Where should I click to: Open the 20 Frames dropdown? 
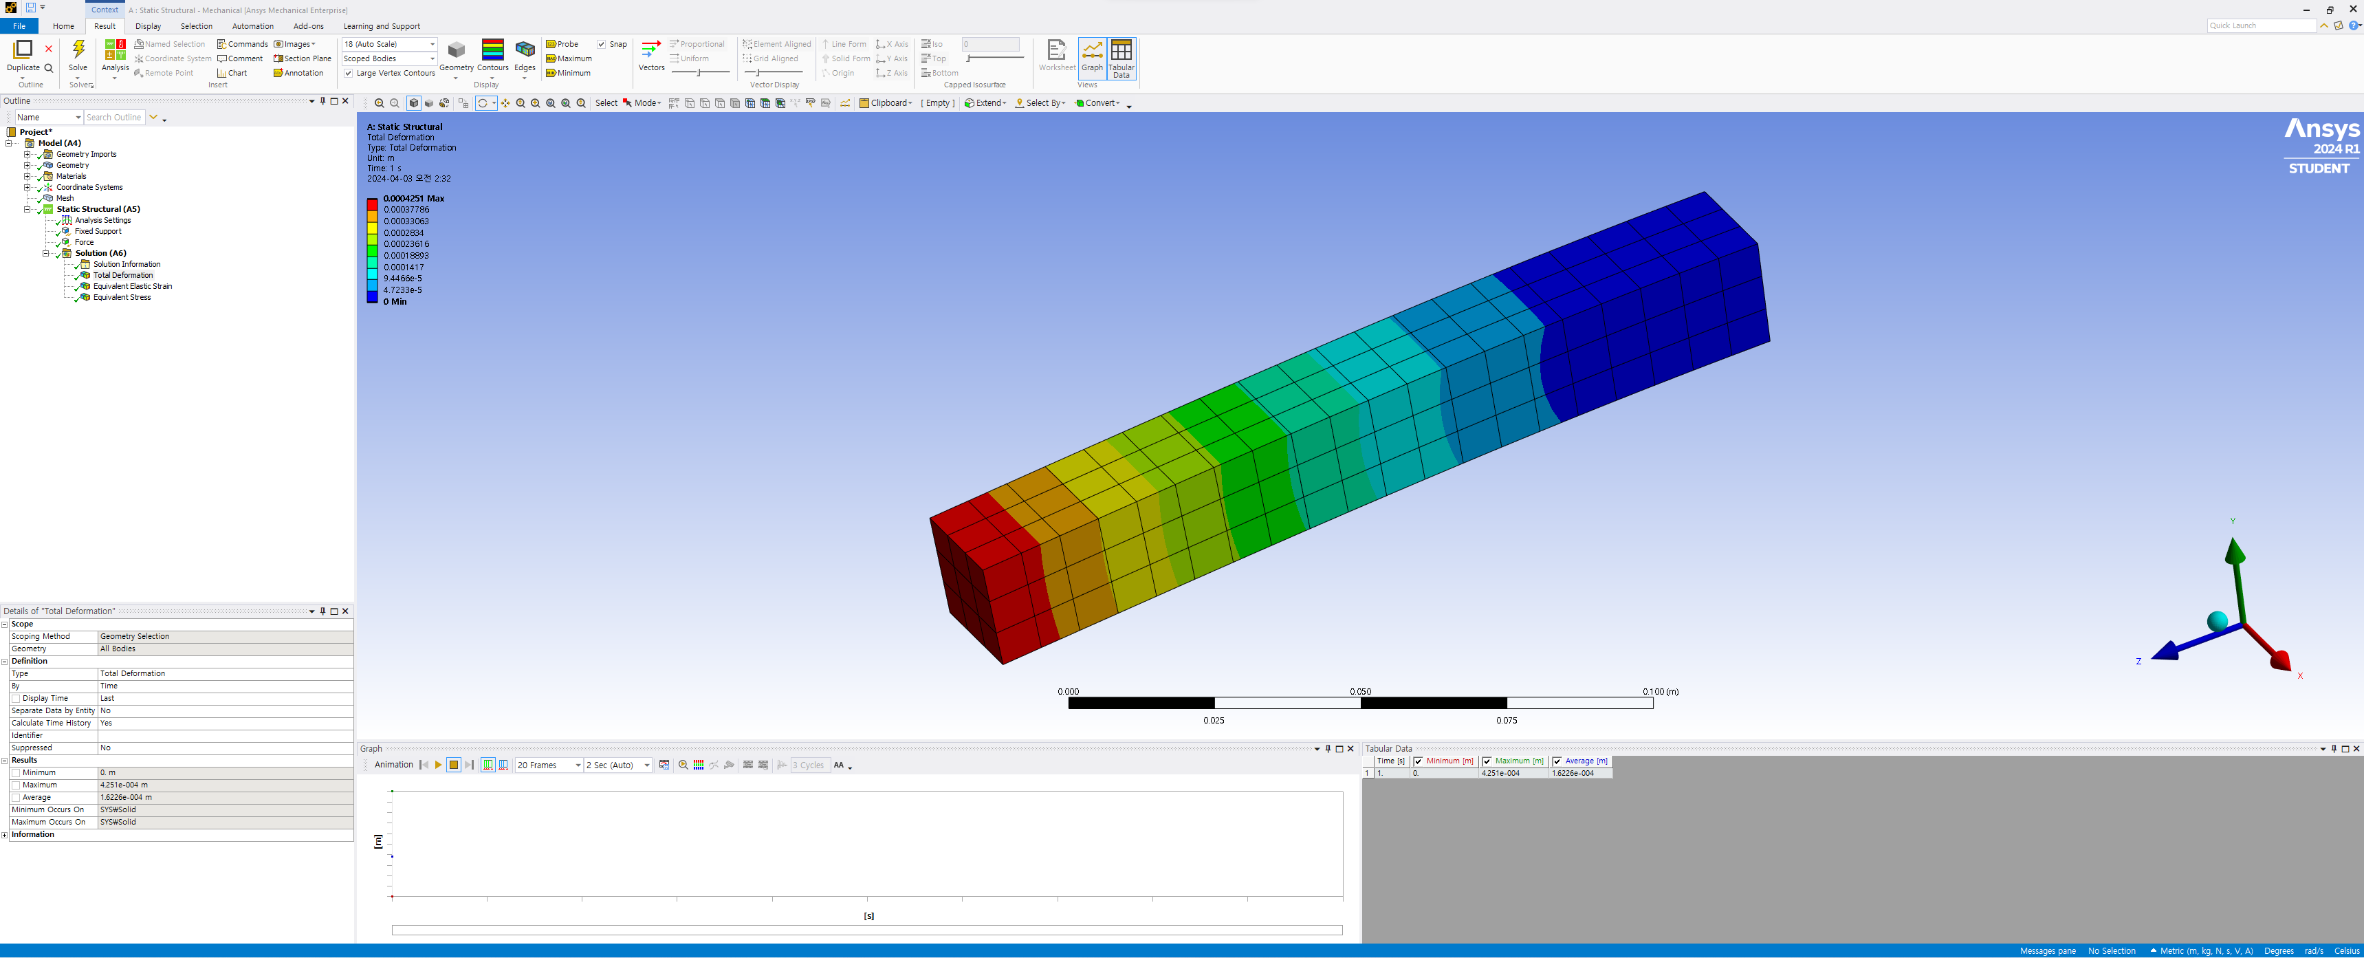[x=549, y=765]
